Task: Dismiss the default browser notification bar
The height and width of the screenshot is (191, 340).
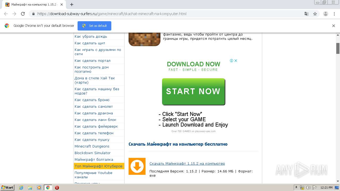Action: (334, 26)
